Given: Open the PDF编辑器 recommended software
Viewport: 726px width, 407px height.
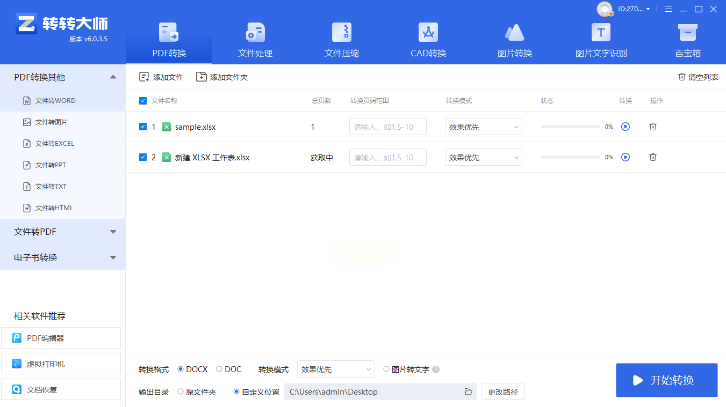Looking at the screenshot, I should pos(61,338).
